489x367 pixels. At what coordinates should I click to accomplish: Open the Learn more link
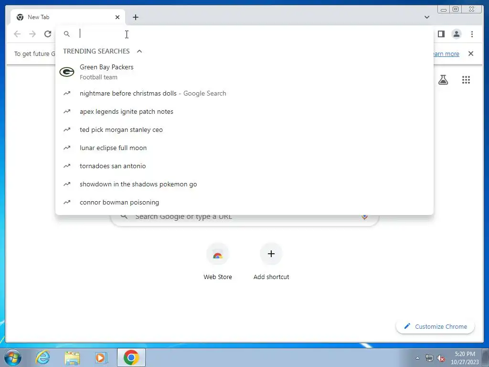(446, 54)
